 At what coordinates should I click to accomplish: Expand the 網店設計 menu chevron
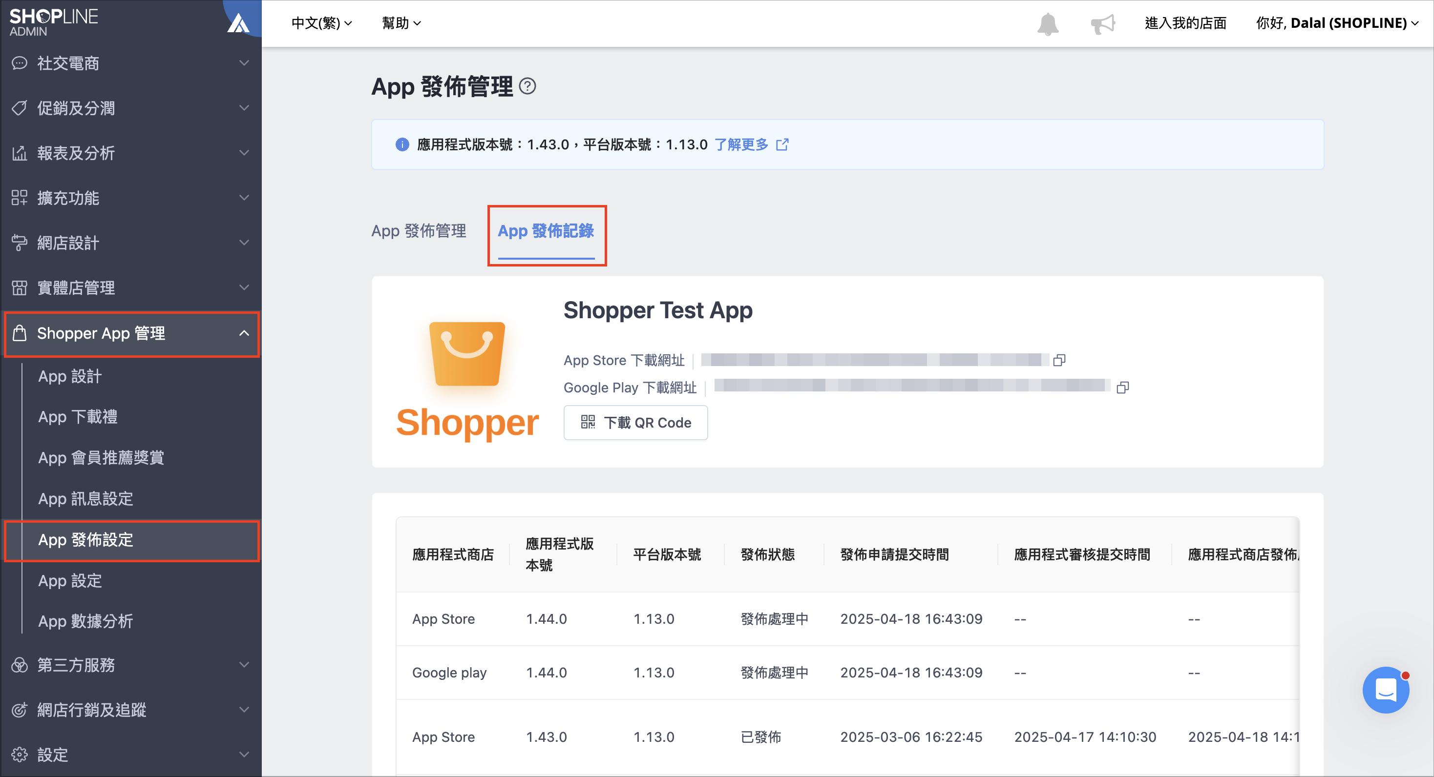[x=244, y=243]
